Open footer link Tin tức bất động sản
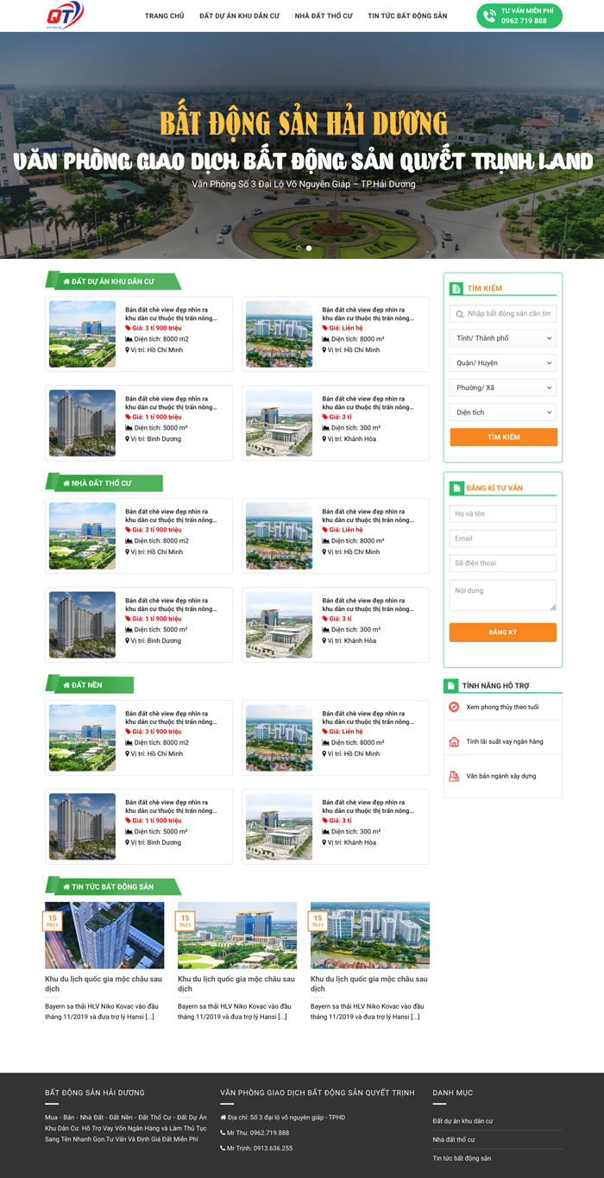The height and width of the screenshot is (1178, 604). click(x=462, y=1158)
